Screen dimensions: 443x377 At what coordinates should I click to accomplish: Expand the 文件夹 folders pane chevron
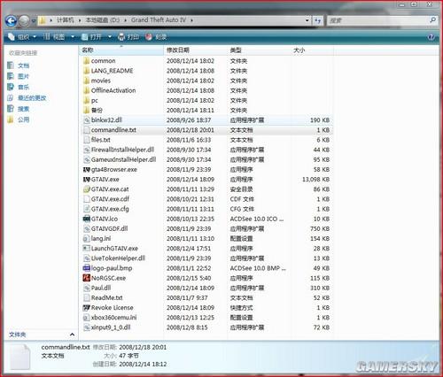72,335
